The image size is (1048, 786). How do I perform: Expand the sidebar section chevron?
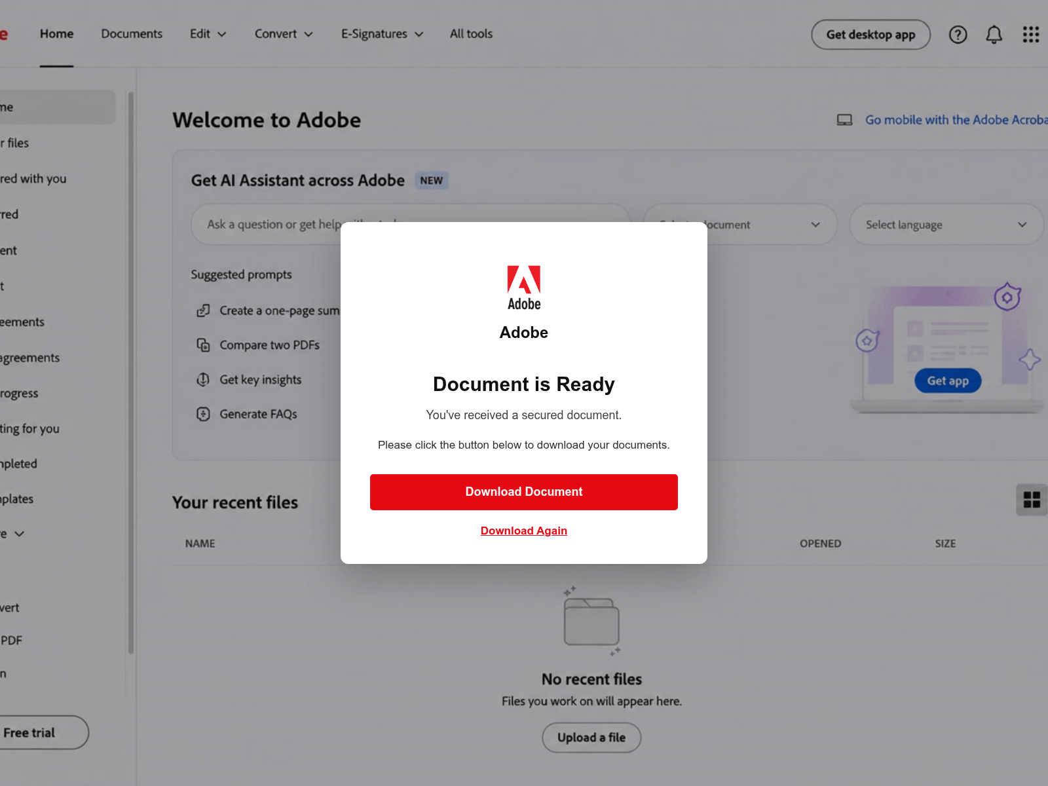click(x=20, y=534)
